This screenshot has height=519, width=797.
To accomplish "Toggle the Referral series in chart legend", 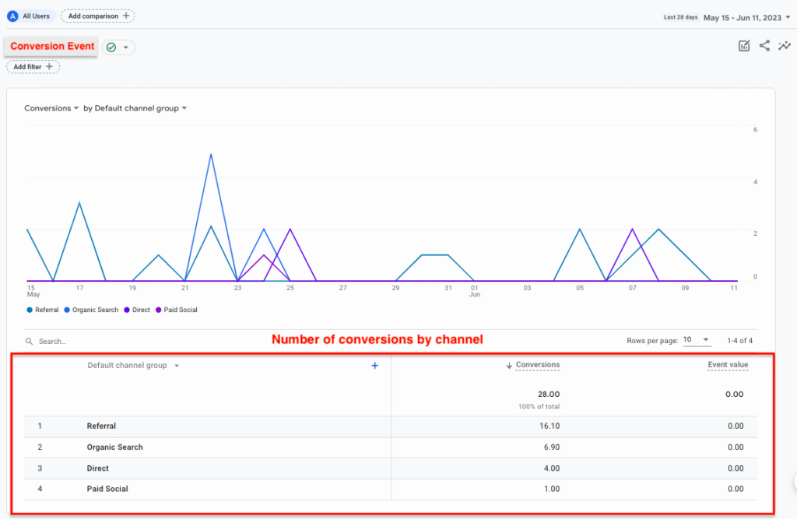I will tap(45, 310).
